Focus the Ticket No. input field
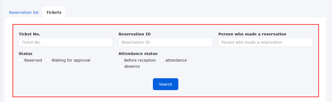The image size is (332, 102). click(66, 42)
